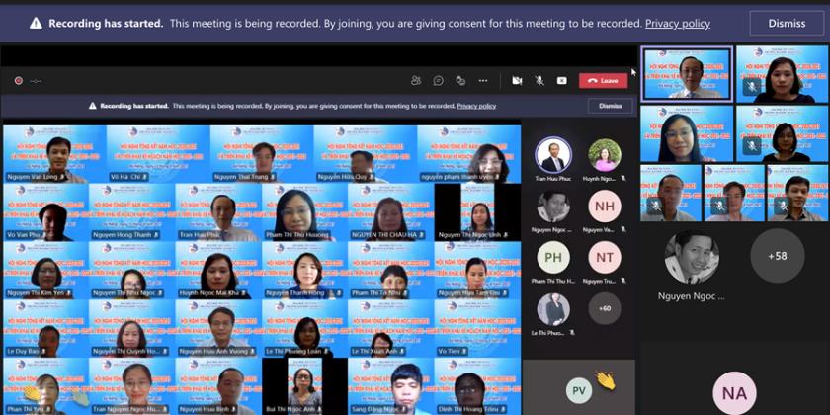Open Le Thi Phuong Loan video tile
The height and width of the screenshot is (415, 830).
tap(305, 329)
